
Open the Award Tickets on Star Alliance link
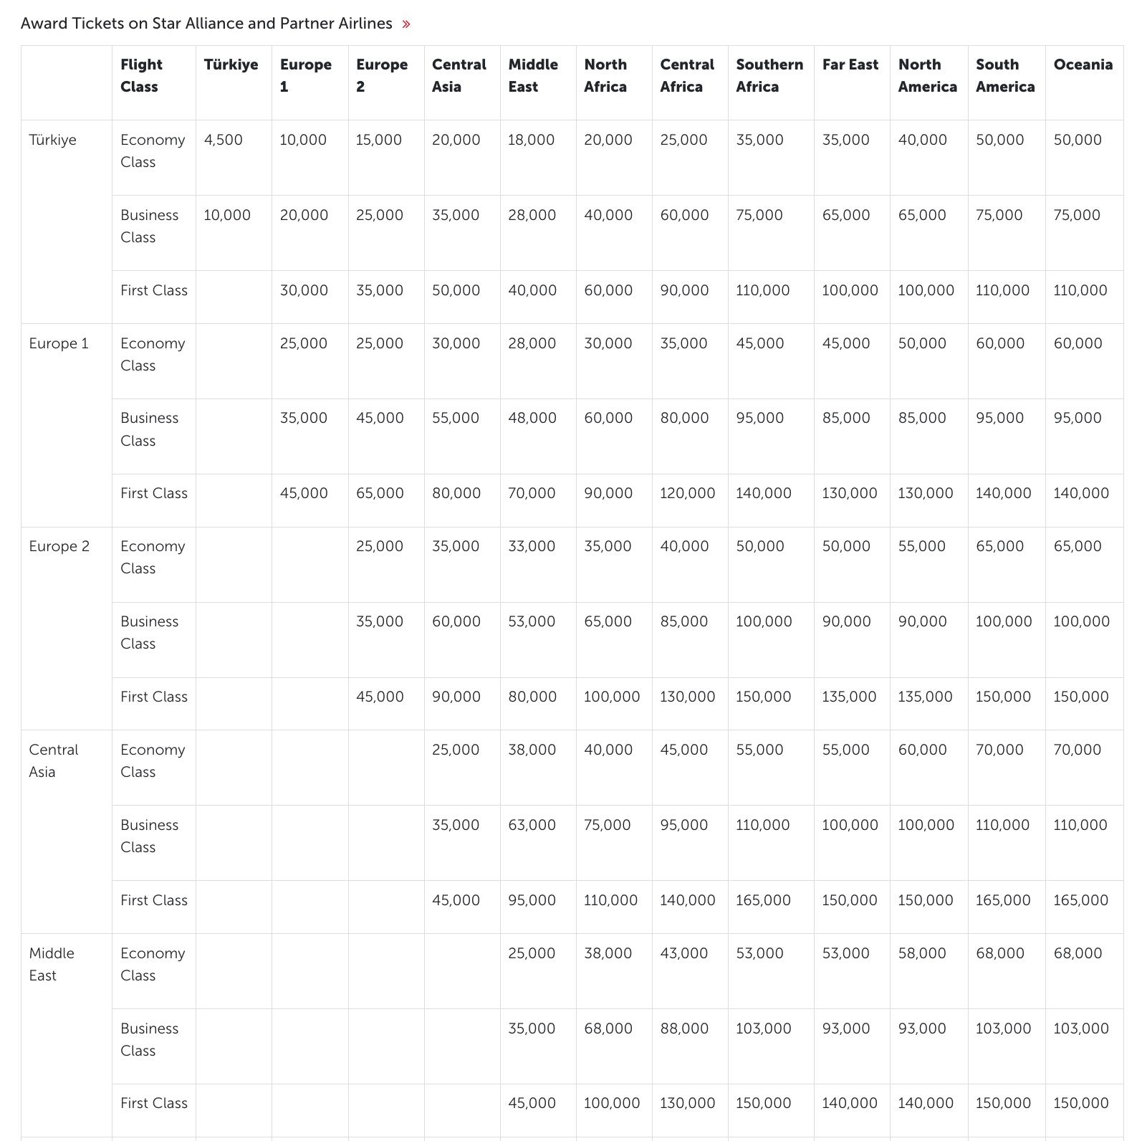(x=206, y=24)
